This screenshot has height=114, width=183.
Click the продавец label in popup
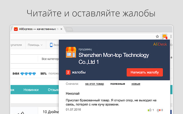pos(85,49)
